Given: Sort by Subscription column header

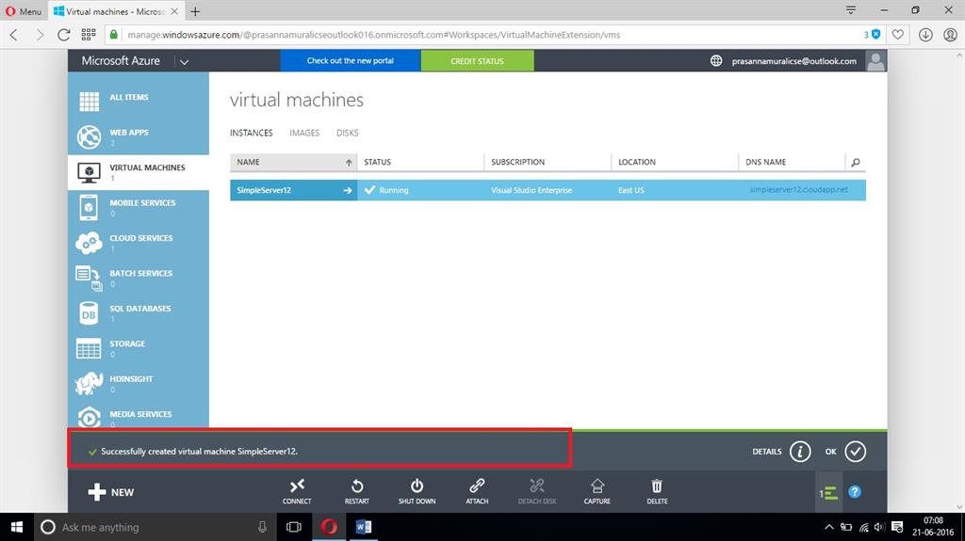Looking at the screenshot, I should pyautogui.click(x=548, y=162).
